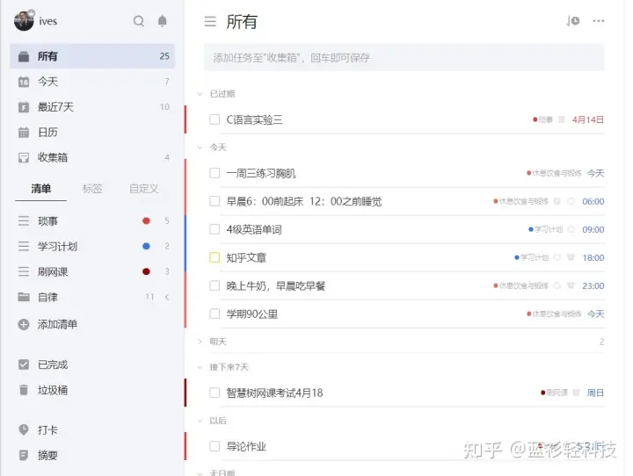Image resolution: width=633 pixels, height=476 pixels.
Task: Check off C语言实验三 task
Action: (215, 119)
